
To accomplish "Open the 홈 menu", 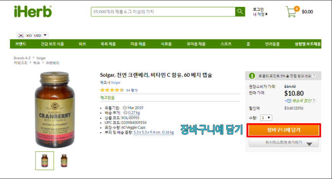I will tap(248, 44).
